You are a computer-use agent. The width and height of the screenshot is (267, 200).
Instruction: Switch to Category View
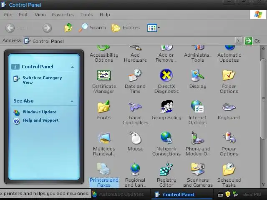click(x=42, y=80)
